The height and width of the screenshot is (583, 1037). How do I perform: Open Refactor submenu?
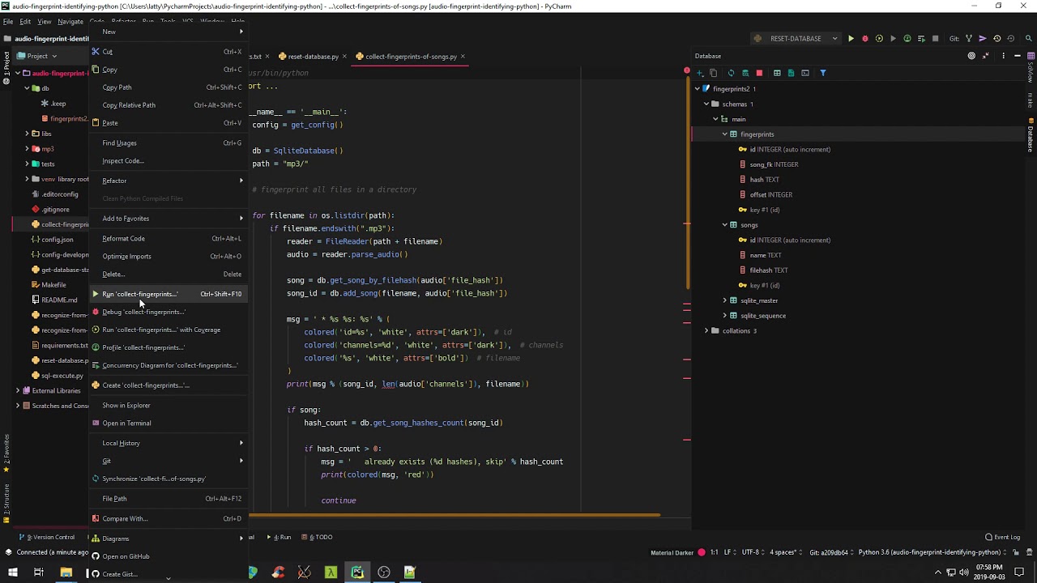point(168,181)
